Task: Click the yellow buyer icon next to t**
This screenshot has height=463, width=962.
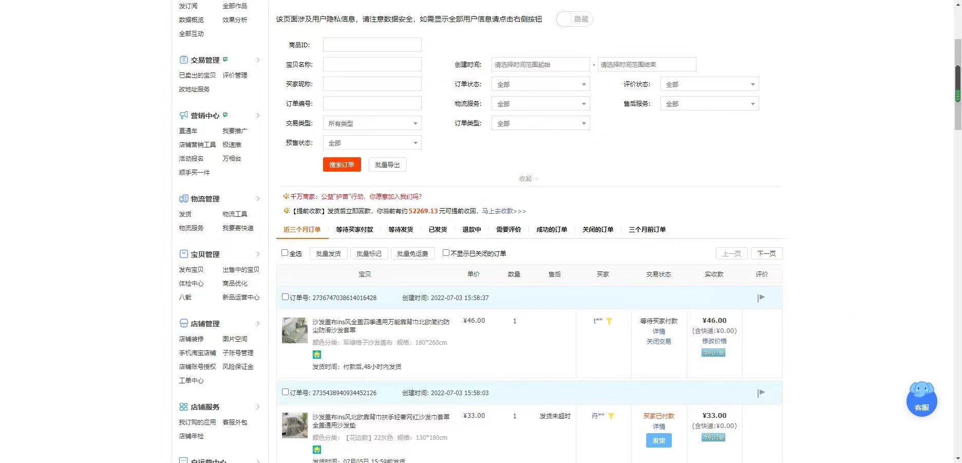Action: (609, 321)
